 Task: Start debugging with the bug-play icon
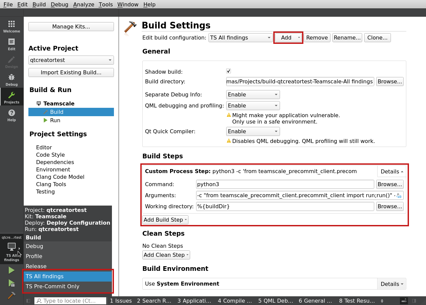point(12,283)
